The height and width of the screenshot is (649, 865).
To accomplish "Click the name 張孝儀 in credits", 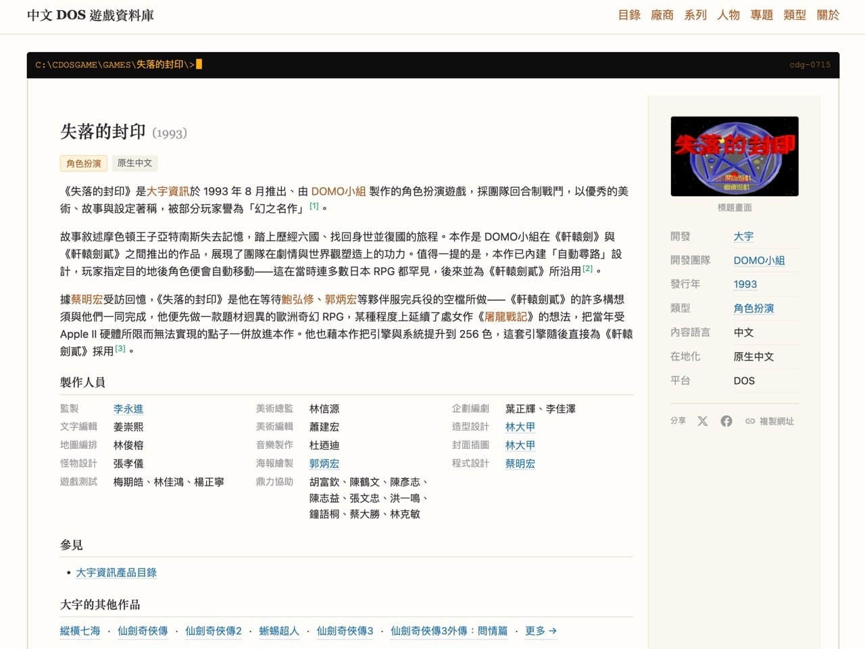I will (128, 464).
